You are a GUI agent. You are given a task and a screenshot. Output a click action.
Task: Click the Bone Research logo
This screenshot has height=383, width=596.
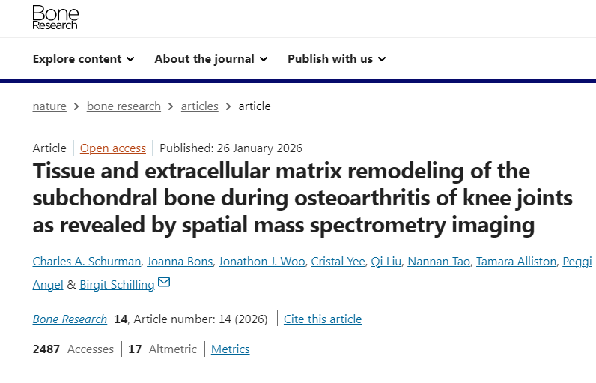(55, 17)
